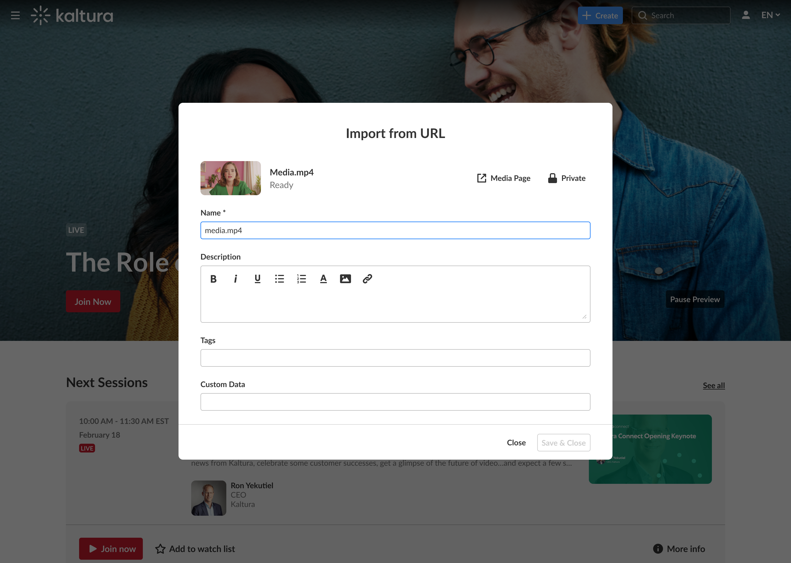Screen dimensions: 791x563
Task: Open the Create menu
Action: [x=600, y=16]
